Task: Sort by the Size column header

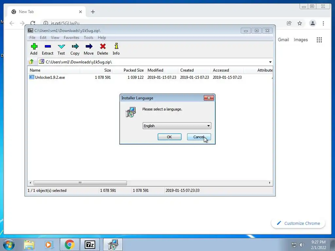Action: pyautogui.click(x=96, y=70)
